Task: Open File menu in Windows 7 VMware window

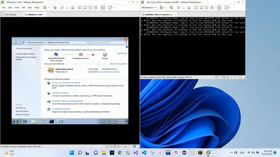Action: (x=4, y=7)
